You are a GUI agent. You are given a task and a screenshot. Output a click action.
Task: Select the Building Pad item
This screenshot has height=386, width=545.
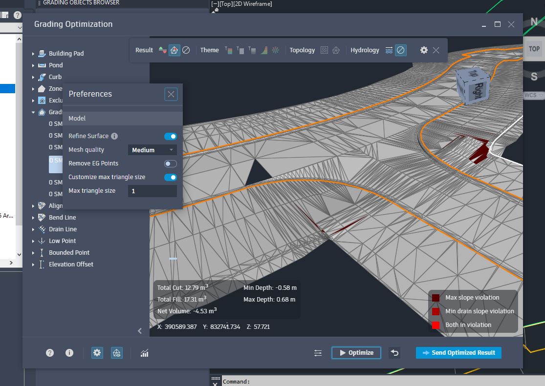pyautogui.click(x=66, y=54)
